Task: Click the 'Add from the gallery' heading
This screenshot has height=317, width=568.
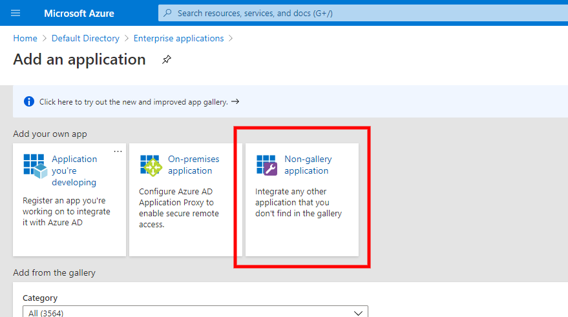Action: [54, 273]
